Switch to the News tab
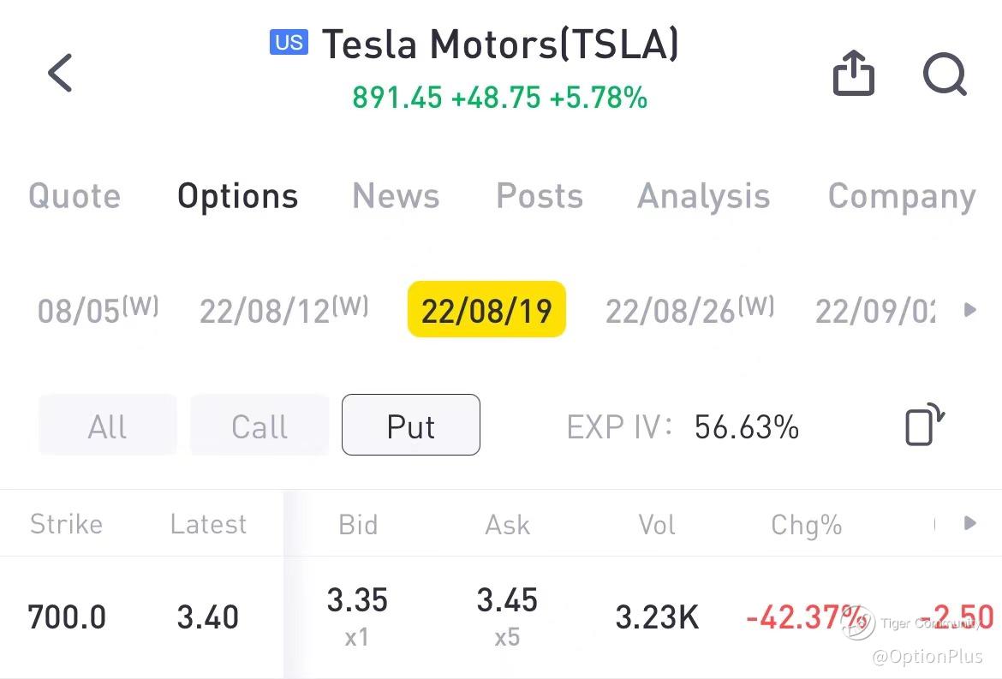The height and width of the screenshot is (679, 1002). [396, 197]
